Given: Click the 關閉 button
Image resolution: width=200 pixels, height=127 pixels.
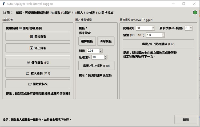Looking at the screenshot, I should tap(186, 120).
